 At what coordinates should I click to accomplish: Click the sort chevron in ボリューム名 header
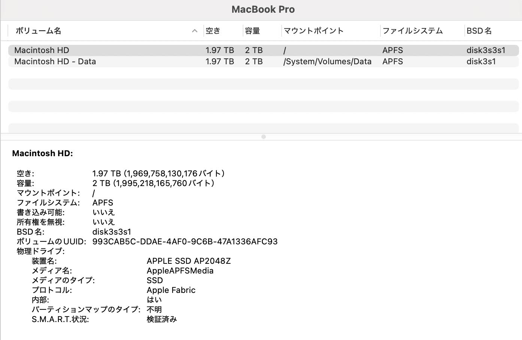(x=194, y=31)
